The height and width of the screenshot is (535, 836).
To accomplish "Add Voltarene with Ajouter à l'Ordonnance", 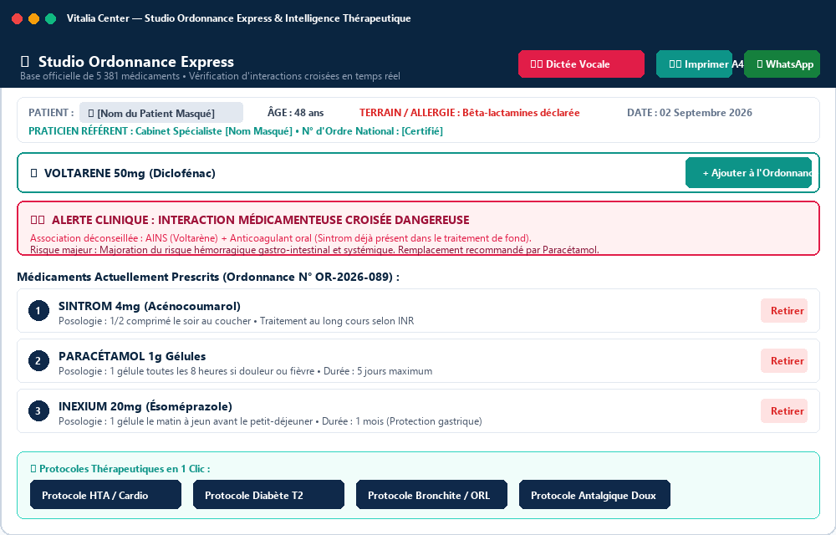I will [x=748, y=173].
